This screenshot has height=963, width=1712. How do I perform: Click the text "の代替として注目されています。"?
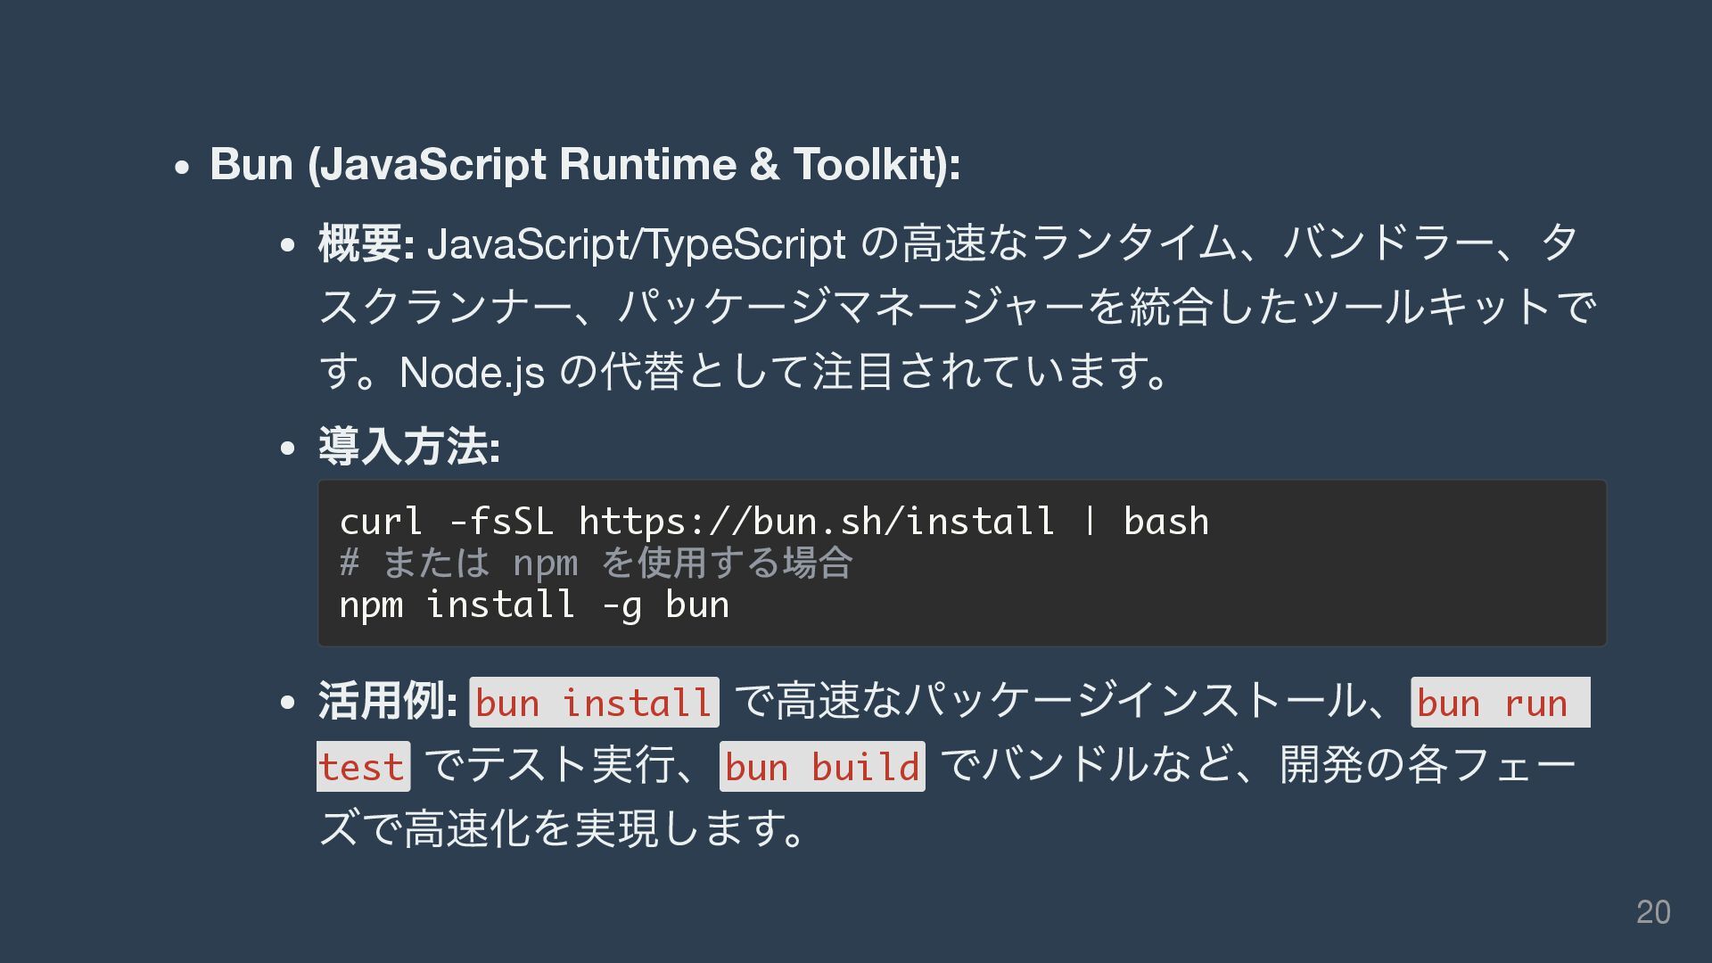click(x=865, y=373)
